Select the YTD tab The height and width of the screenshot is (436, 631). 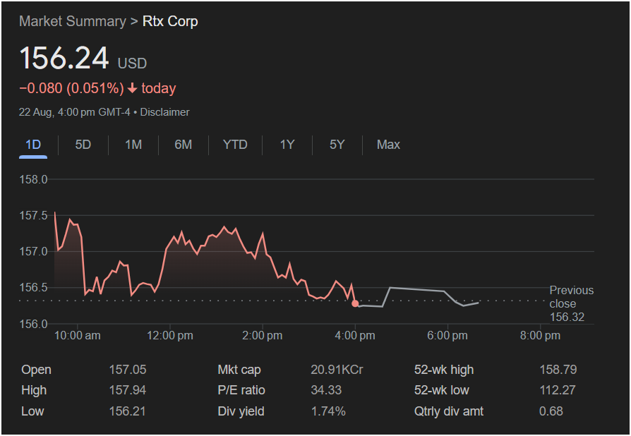coord(235,145)
